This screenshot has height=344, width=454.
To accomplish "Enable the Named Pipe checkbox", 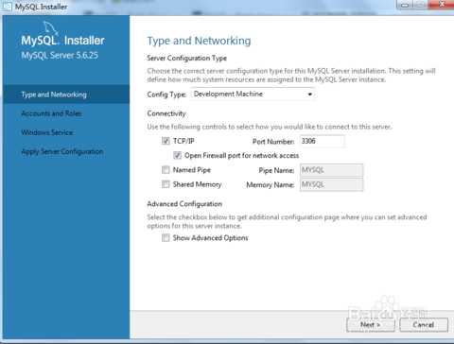I will (166, 170).
